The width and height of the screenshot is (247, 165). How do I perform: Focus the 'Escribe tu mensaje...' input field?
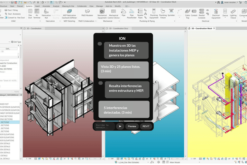tap(105, 126)
